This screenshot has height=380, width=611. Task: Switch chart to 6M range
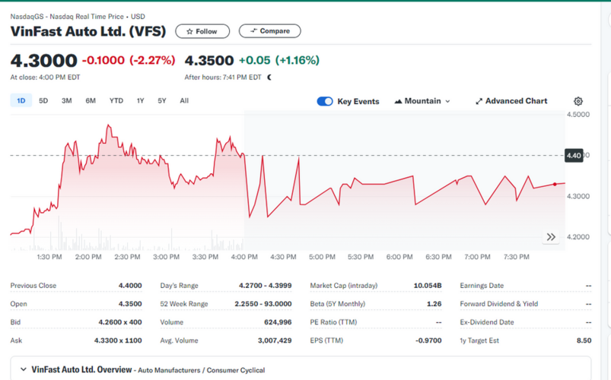point(91,100)
